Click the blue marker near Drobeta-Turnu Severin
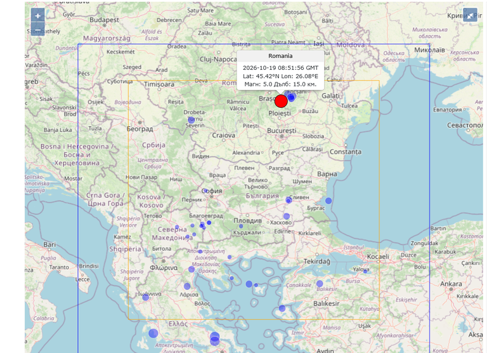The width and height of the screenshot is (487, 353). (192, 120)
